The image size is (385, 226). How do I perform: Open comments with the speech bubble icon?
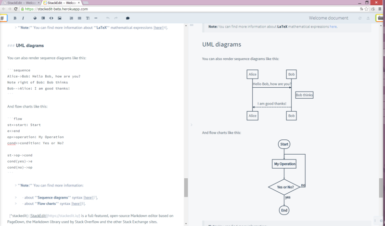[x=128, y=18]
